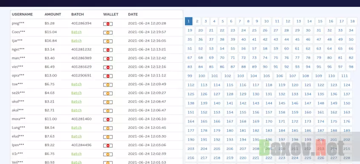Open page 50 of results
The width and height of the screenshot is (360, 164).
coord(351,40)
